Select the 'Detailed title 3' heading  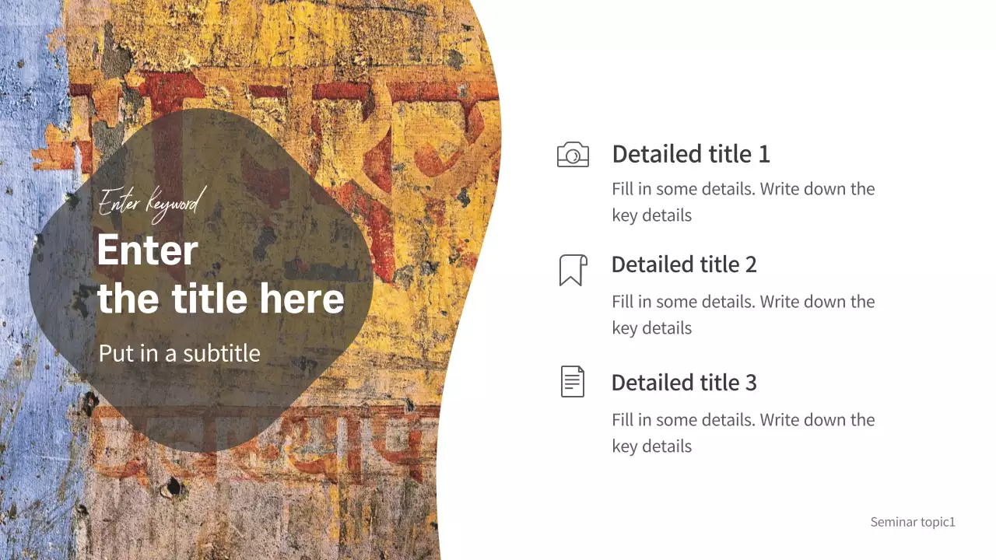[x=684, y=383]
